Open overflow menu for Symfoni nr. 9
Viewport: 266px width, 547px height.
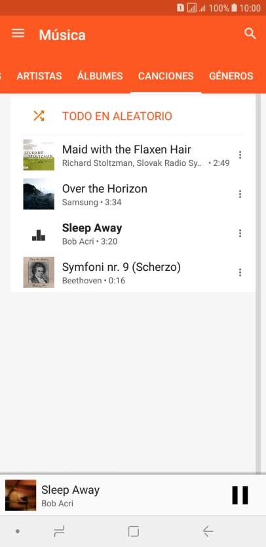240,272
